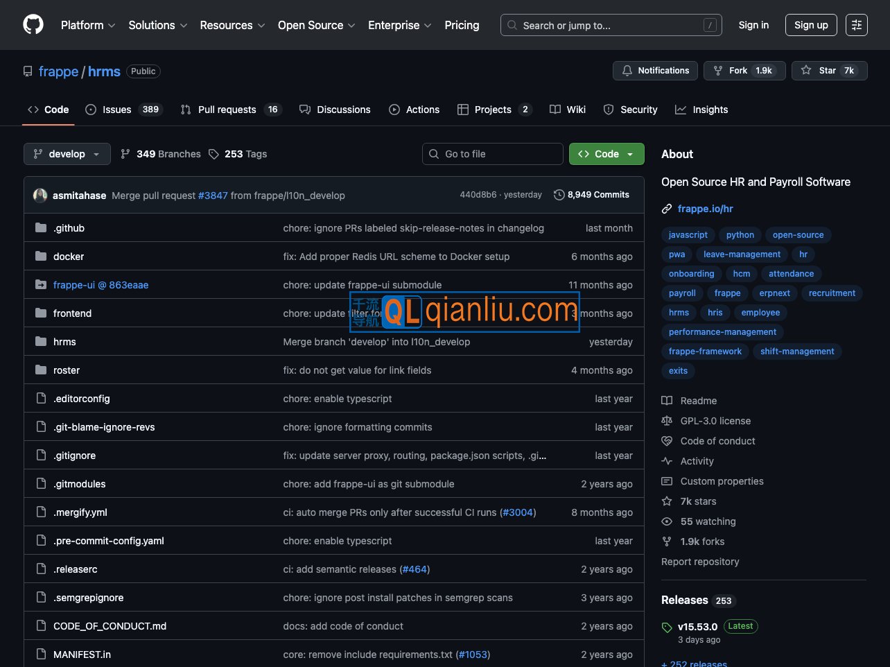Expand the Open Source menu
Image resolution: width=890 pixels, height=667 pixels.
[316, 25]
